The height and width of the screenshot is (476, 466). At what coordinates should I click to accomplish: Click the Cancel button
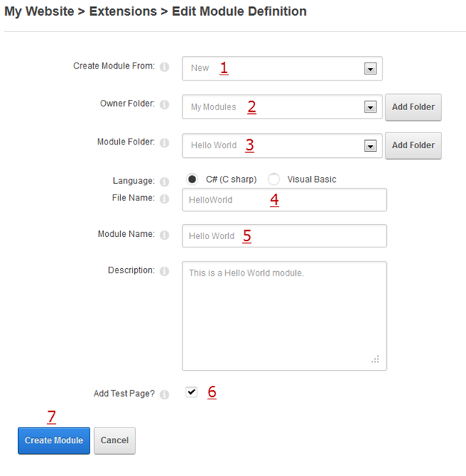tap(115, 440)
